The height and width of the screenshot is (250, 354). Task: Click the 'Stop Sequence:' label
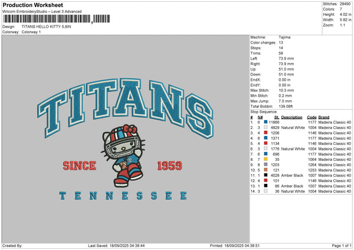(x=264, y=111)
